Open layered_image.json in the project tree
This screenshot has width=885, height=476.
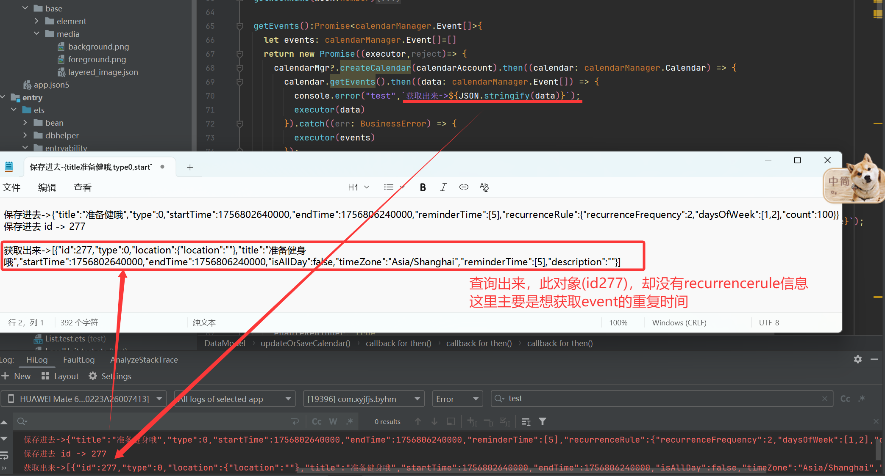(97, 72)
